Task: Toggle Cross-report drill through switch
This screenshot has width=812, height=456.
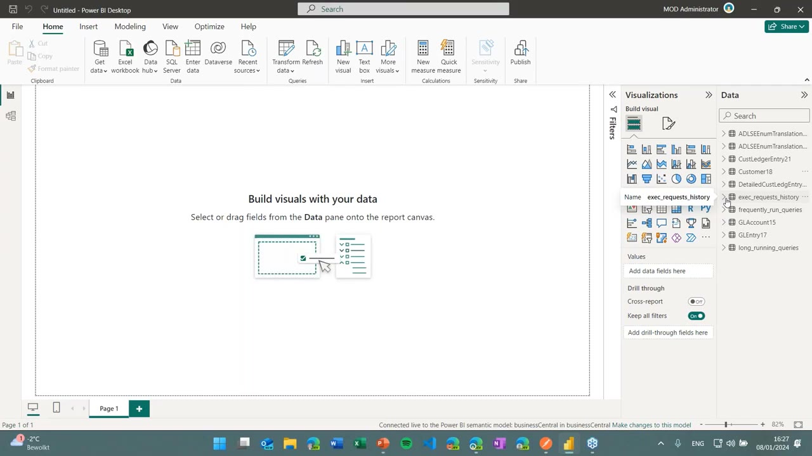Action: pos(697,301)
